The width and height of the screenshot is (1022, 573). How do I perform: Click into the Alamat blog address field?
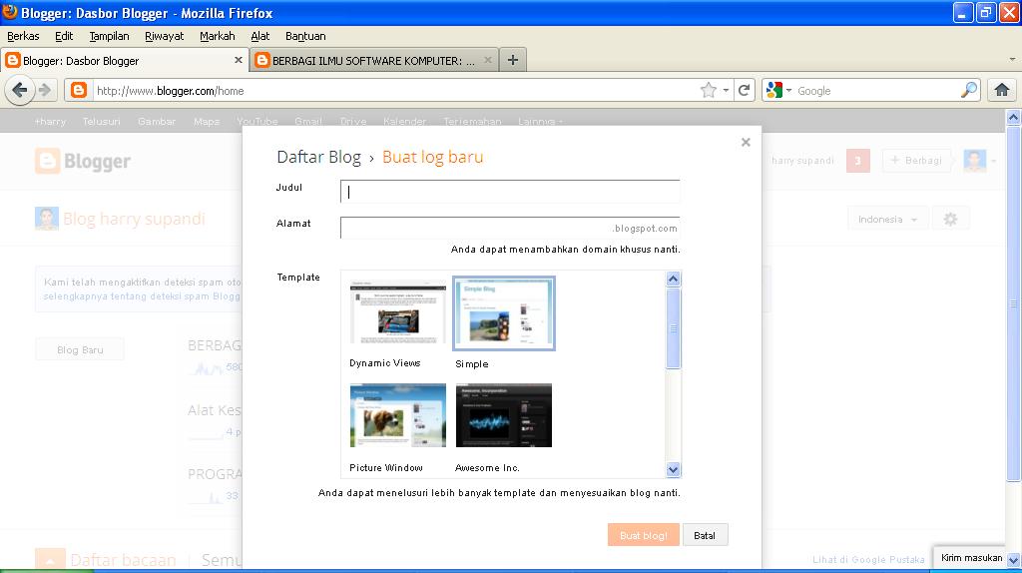coord(510,228)
